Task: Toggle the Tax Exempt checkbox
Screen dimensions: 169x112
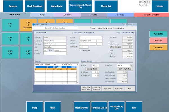Action: pos(80,50)
